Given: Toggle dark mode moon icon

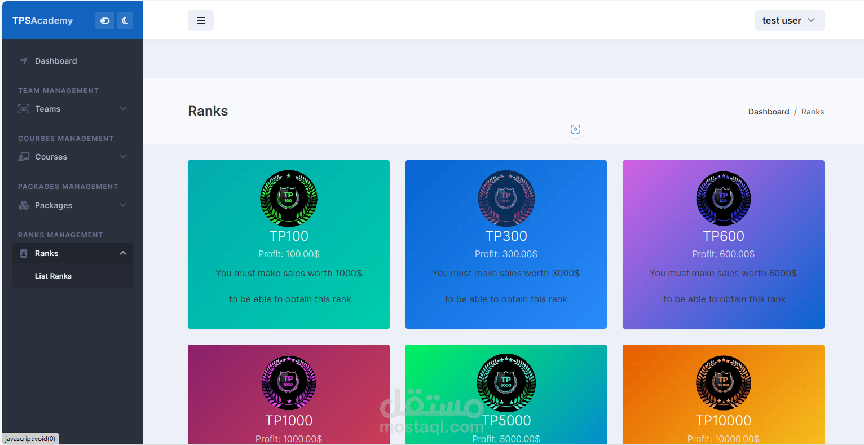Looking at the screenshot, I should coord(125,21).
